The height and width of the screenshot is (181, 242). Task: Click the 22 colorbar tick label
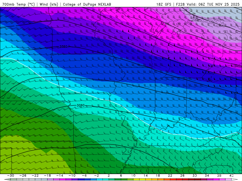[x=170, y=176]
